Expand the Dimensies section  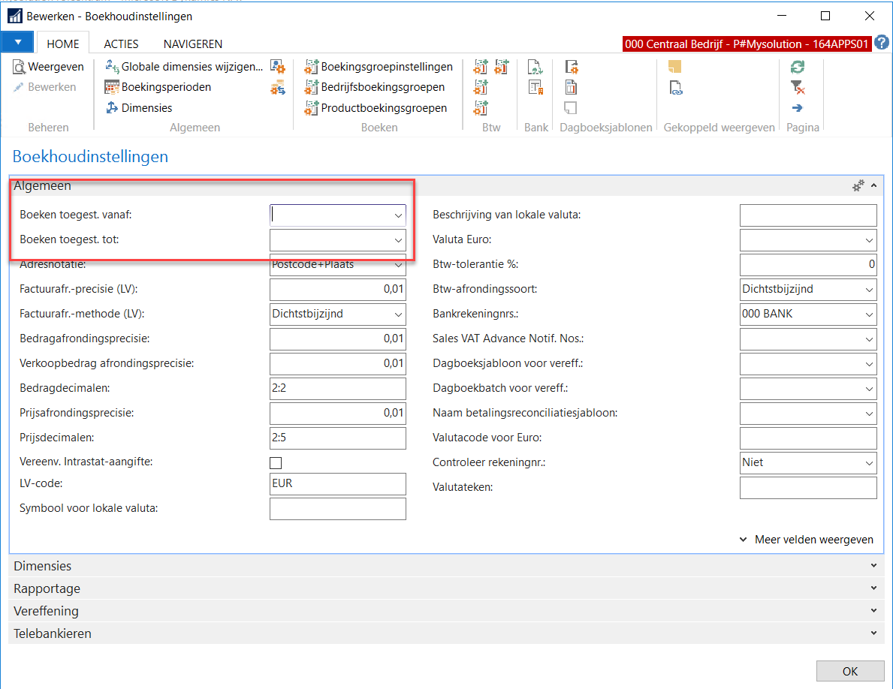click(x=446, y=566)
